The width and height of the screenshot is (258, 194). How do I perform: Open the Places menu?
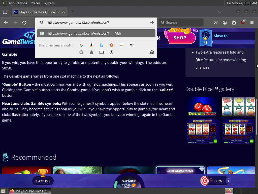(35, 3)
